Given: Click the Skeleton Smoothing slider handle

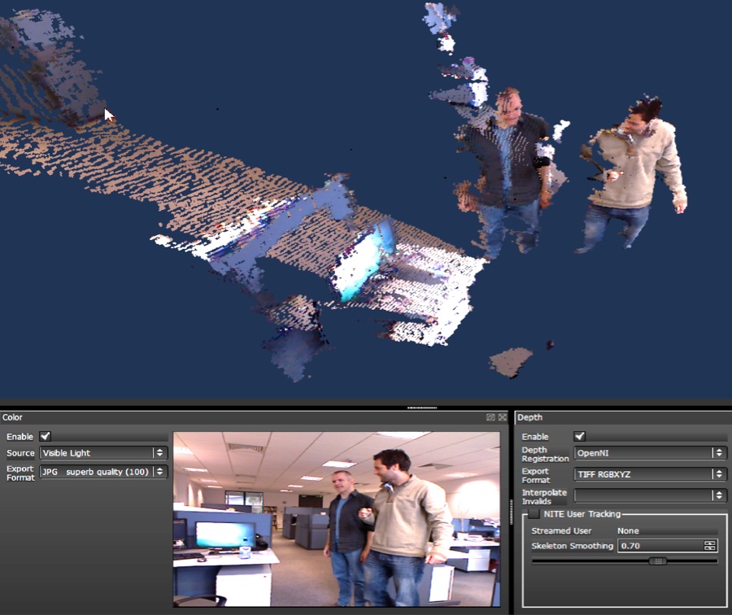Looking at the screenshot, I should (658, 561).
